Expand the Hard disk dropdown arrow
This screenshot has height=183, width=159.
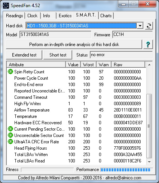pos(140,26)
